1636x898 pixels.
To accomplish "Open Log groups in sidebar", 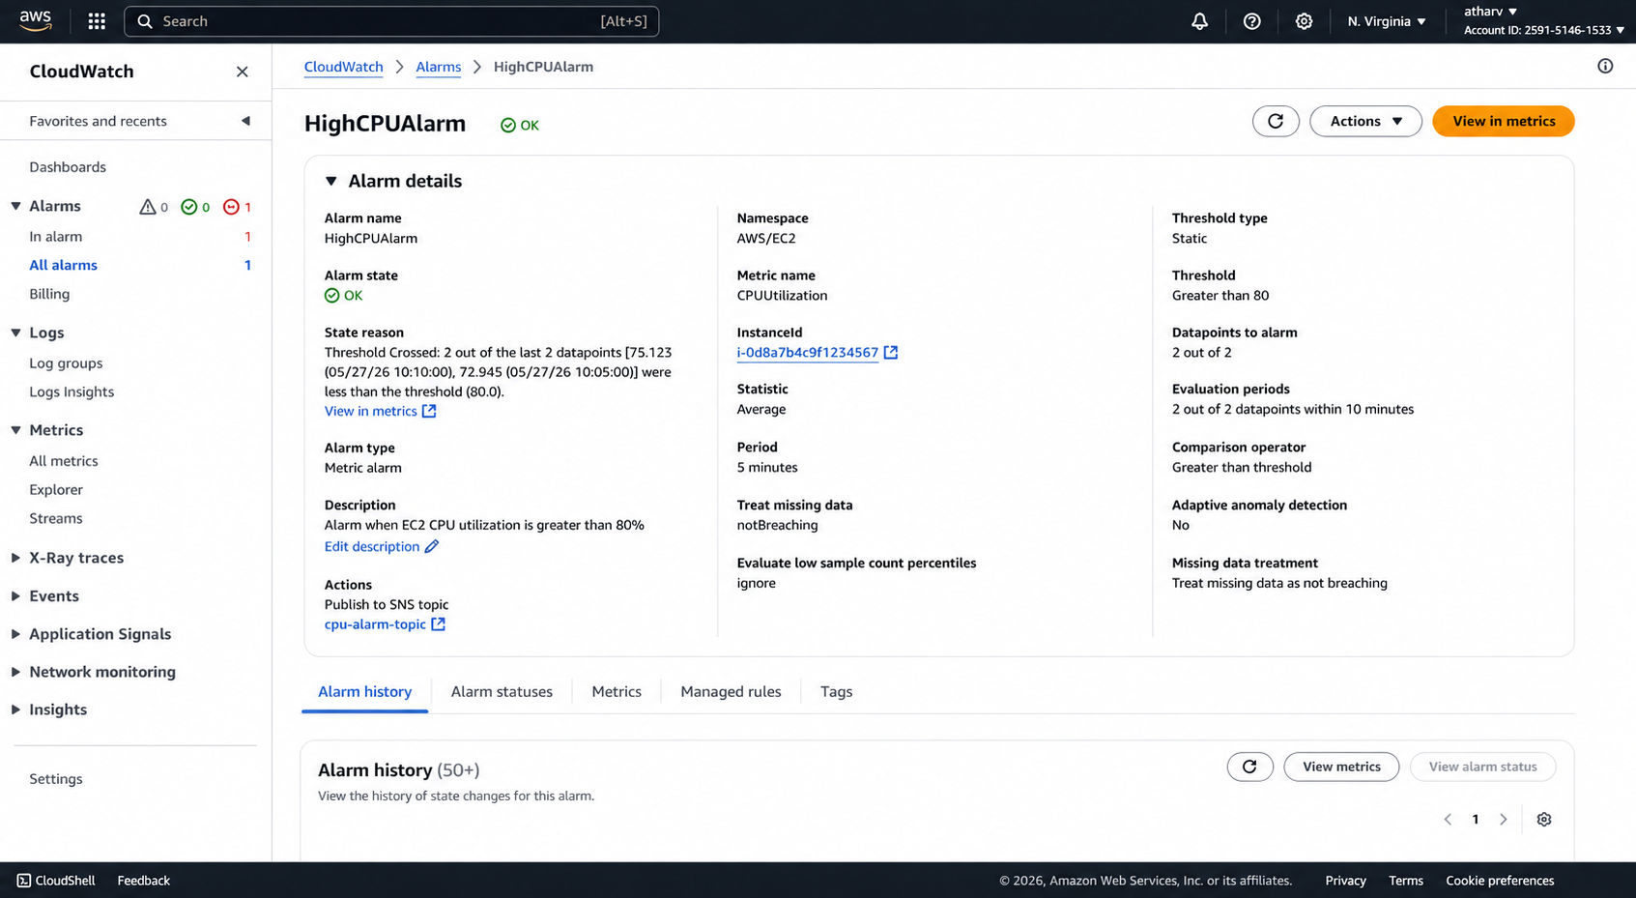I will coord(66,363).
